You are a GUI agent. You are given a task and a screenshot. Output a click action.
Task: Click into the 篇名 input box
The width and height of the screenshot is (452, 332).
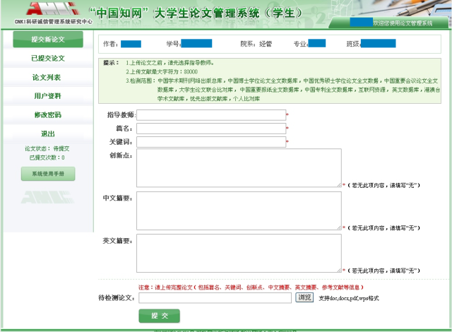click(210, 129)
